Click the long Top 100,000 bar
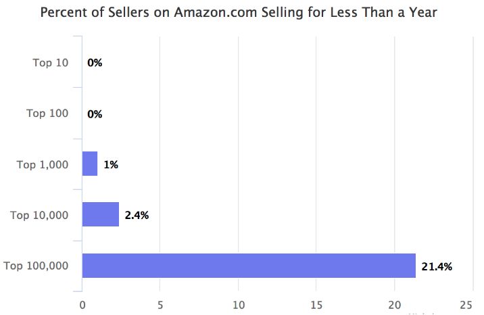Screen dimensions: 484x315 pos(248,265)
